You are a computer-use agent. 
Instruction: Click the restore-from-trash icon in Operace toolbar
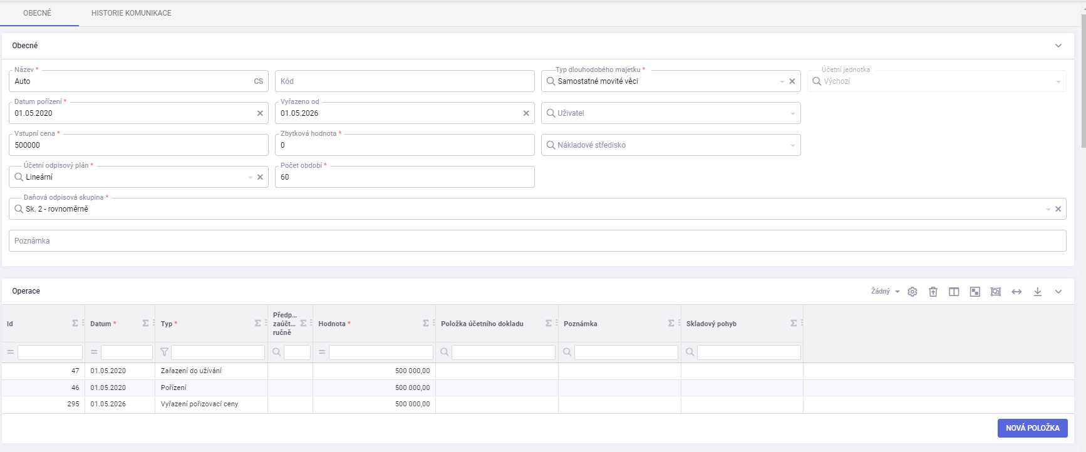point(933,292)
